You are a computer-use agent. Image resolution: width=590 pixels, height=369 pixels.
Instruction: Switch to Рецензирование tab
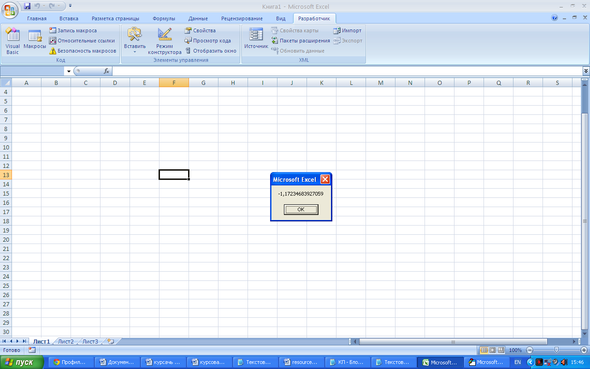point(242,18)
